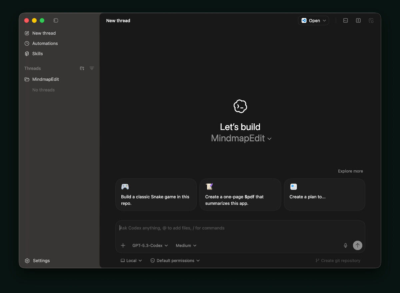Select the MindmapEdit project folder
The image size is (400, 293).
tap(42, 79)
